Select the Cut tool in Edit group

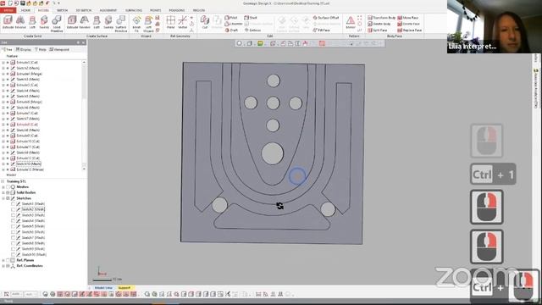tap(205, 23)
